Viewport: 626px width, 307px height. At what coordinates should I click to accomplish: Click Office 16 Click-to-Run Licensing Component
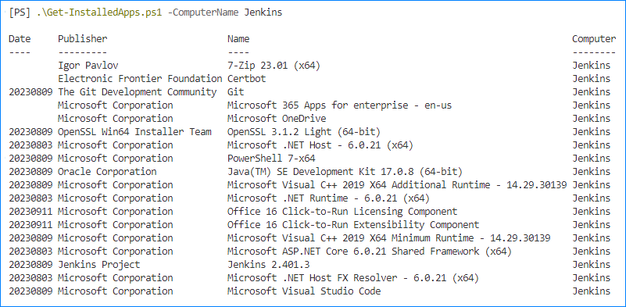click(x=342, y=211)
